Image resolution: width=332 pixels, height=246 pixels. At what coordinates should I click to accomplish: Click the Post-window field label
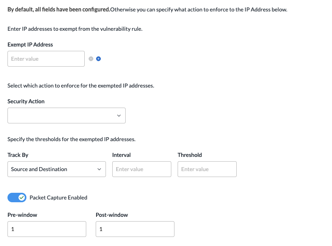point(112,215)
